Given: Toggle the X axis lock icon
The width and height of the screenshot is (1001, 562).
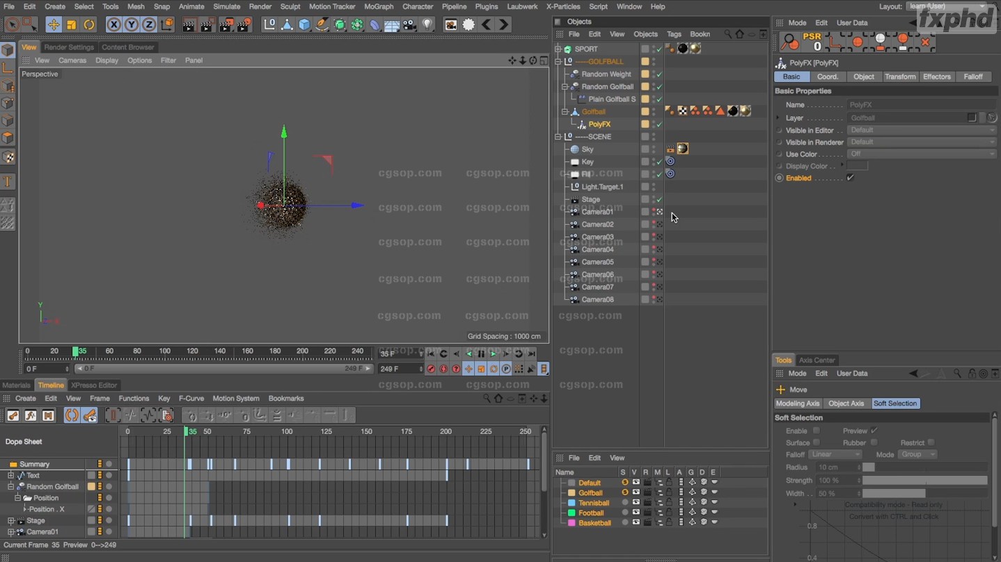Looking at the screenshot, I should pyautogui.click(x=113, y=25).
